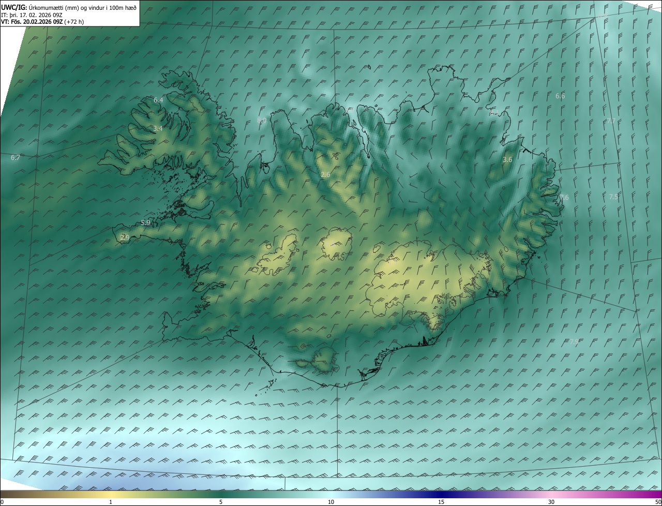Click the 7.5 value label east of Iceland

(613, 197)
